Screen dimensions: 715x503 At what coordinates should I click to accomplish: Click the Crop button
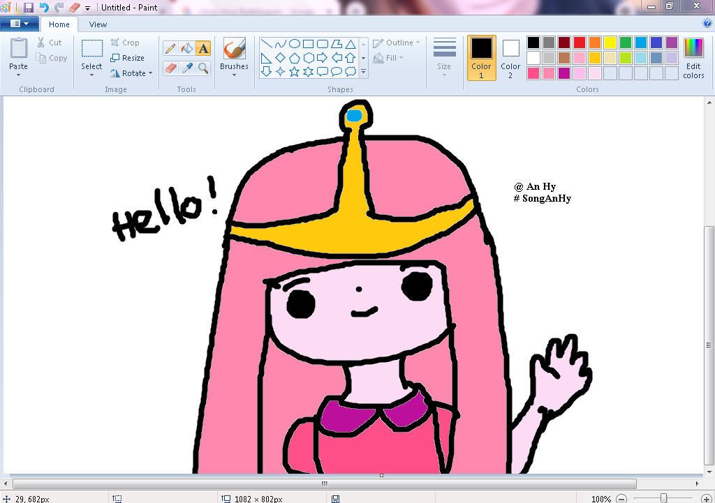(x=125, y=43)
